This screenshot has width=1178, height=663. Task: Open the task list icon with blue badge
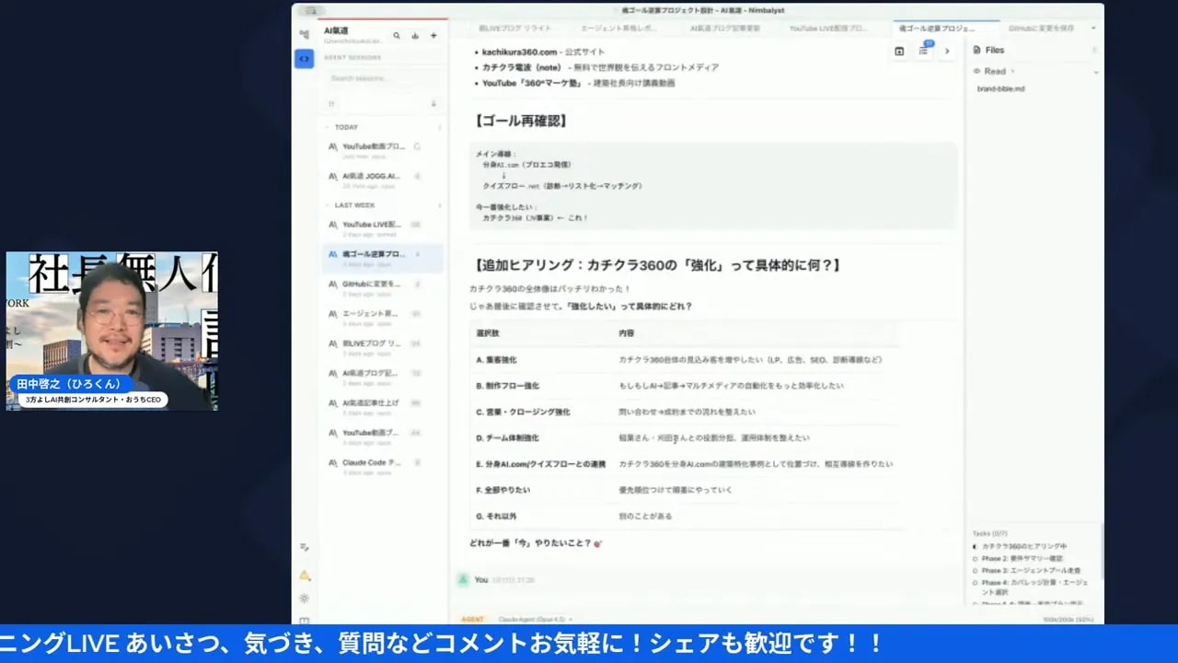pyautogui.click(x=923, y=52)
